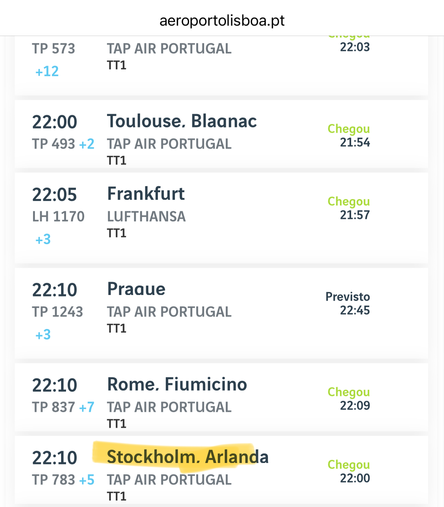Image resolution: width=444 pixels, height=507 pixels.
Task: Expand +12 codeshares for TP 573
Action: [x=47, y=71]
